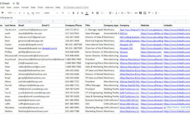
Task: Select the Email header cell
Action: click(x=30, y=25)
